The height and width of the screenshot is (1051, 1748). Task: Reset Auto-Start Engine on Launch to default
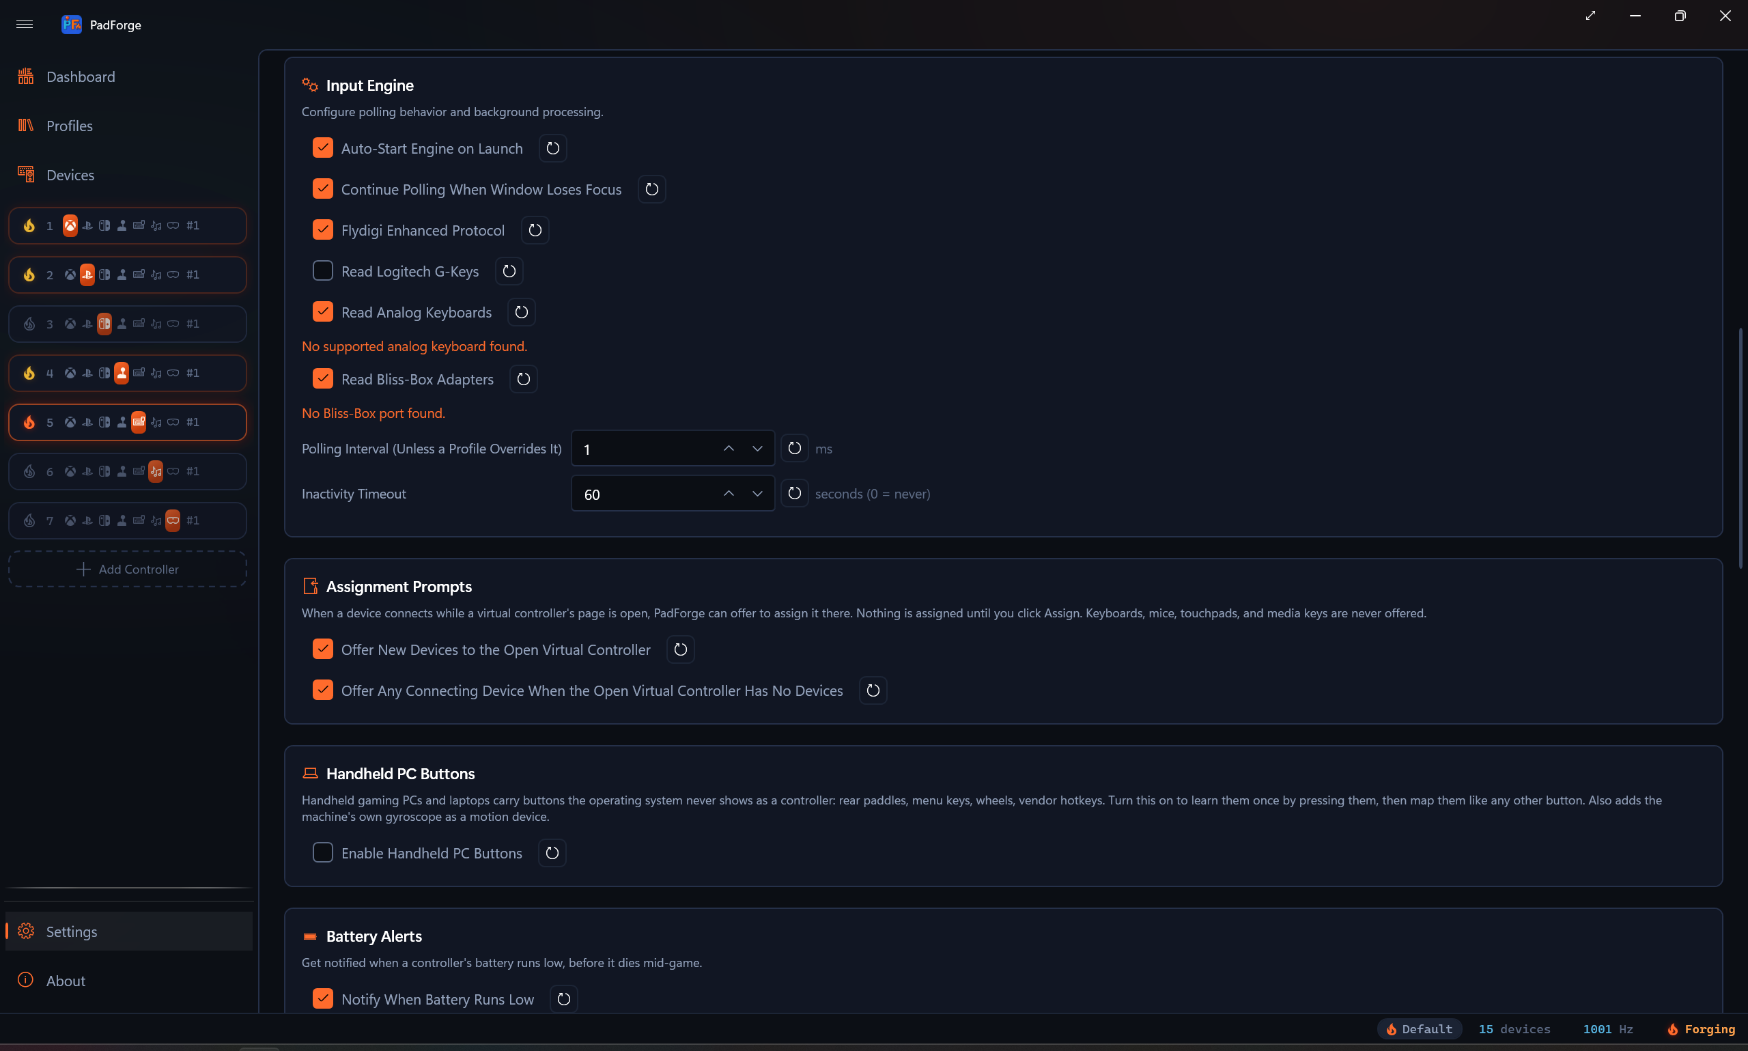pyautogui.click(x=553, y=149)
